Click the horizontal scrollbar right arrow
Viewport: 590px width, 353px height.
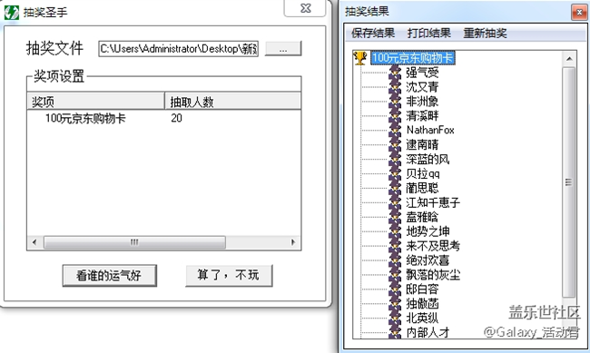pyautogui.click(x=293, y=242)
